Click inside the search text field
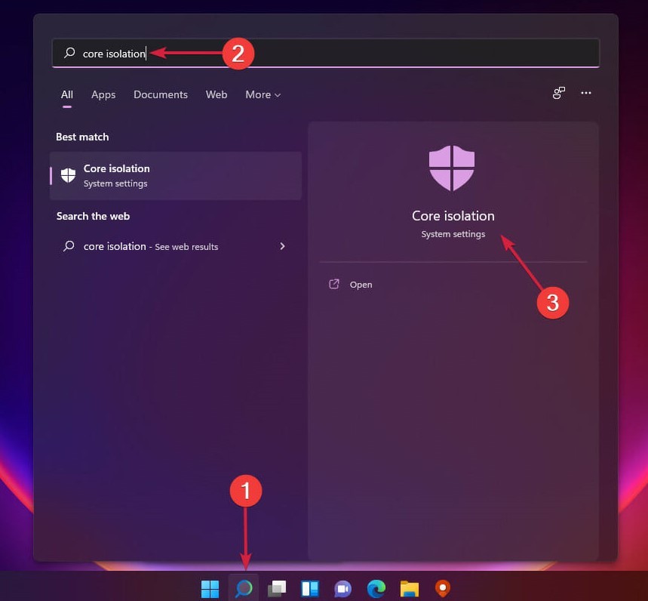Viewport: 648px width, 601px height. pos(326,54)
